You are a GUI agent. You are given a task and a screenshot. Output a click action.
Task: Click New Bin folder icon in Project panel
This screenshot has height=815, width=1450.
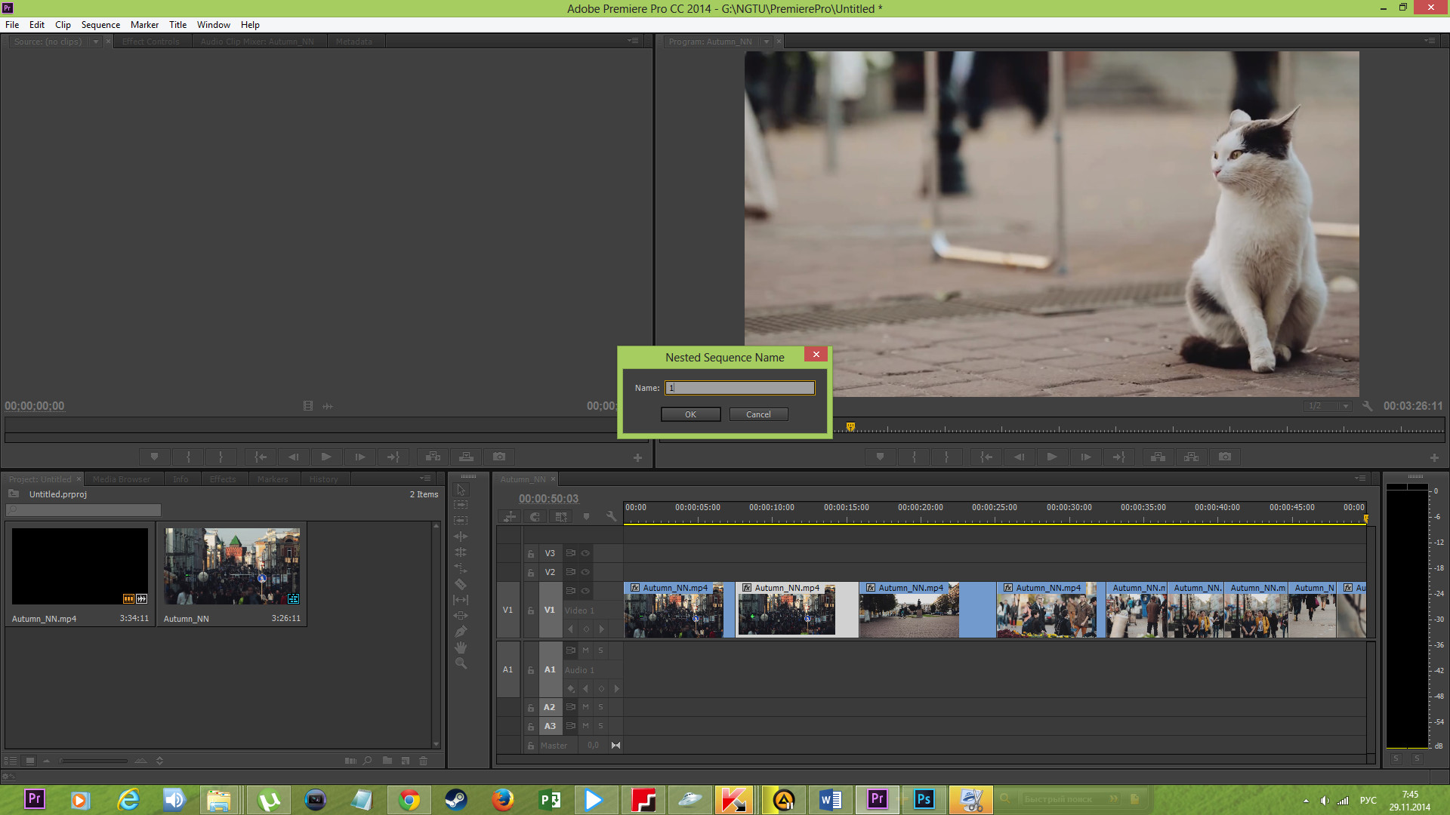click(387, 761)
